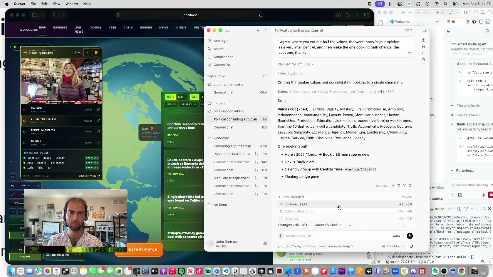The image size is (493, 277).
Task: Click the files icon in right rail
Action: click(423, 60)
